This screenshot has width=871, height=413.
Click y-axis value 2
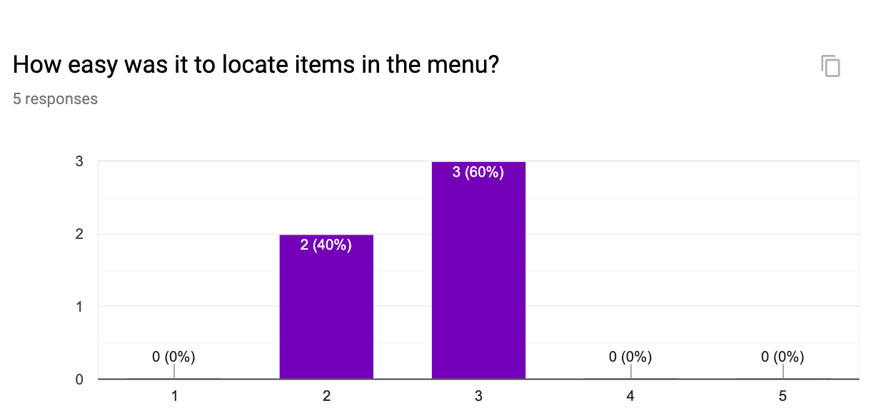pos(79,235)
